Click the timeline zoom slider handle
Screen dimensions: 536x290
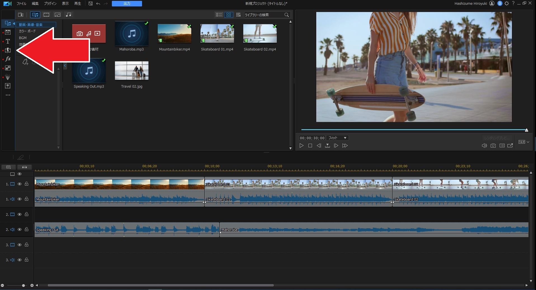pyautogui.click(x=23, y=285)
